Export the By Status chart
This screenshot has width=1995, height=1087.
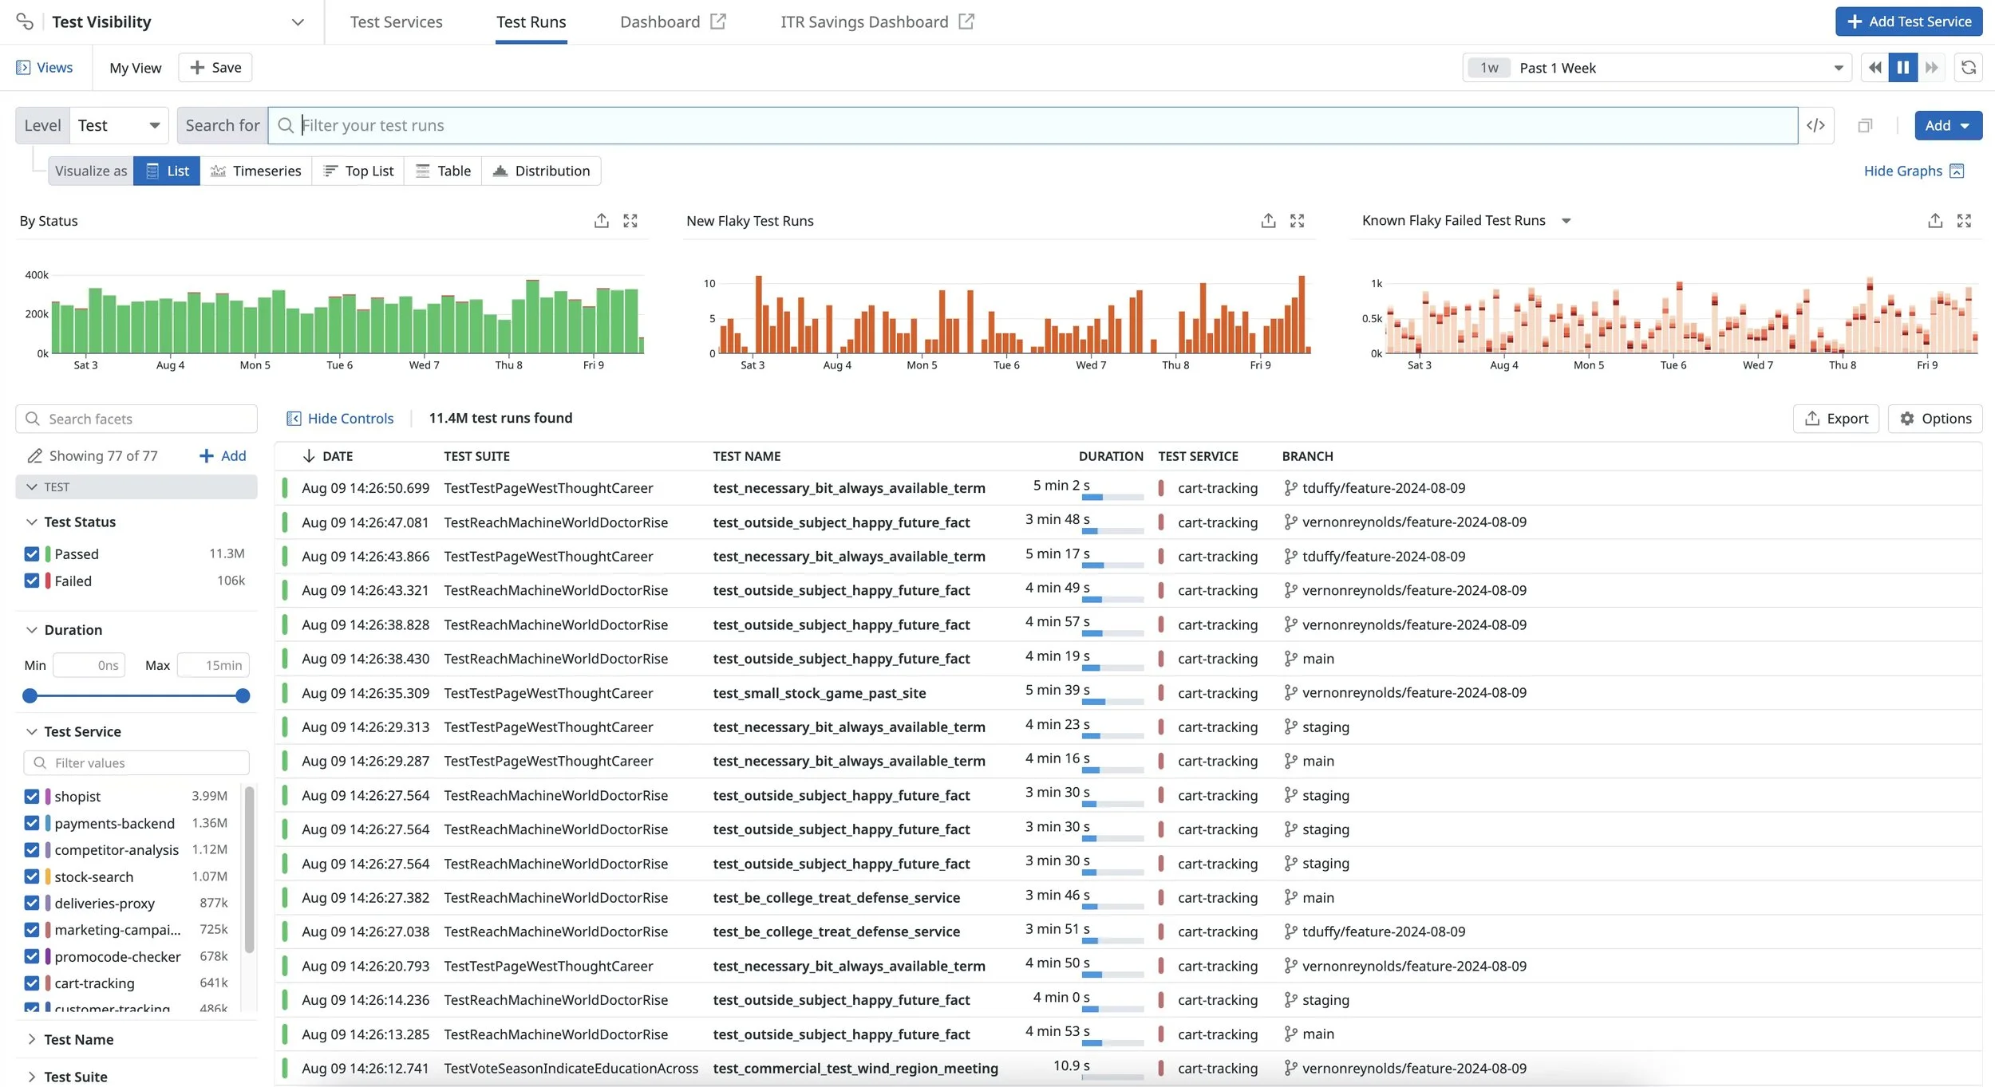tap(602, 220)
